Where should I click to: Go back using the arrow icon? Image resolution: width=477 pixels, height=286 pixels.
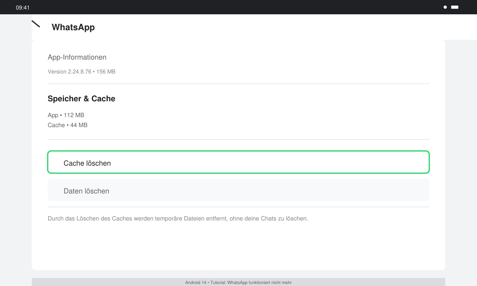pyautogui.click(x=36, y=24)
